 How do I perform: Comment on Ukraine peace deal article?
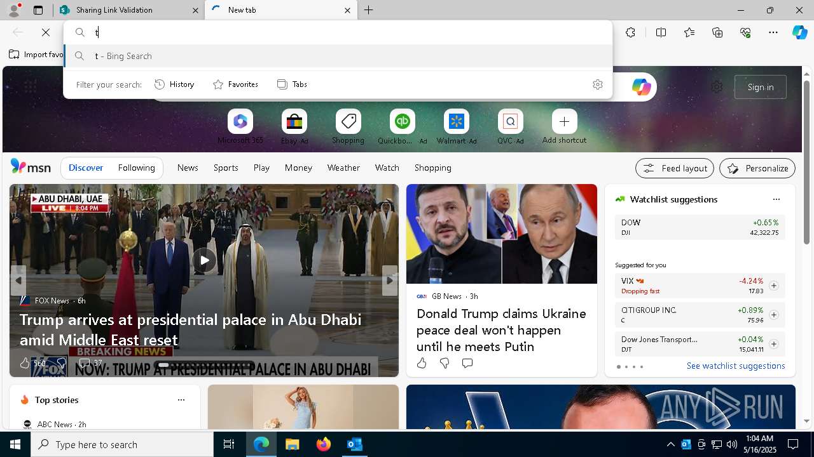click(x=467, y=363)
